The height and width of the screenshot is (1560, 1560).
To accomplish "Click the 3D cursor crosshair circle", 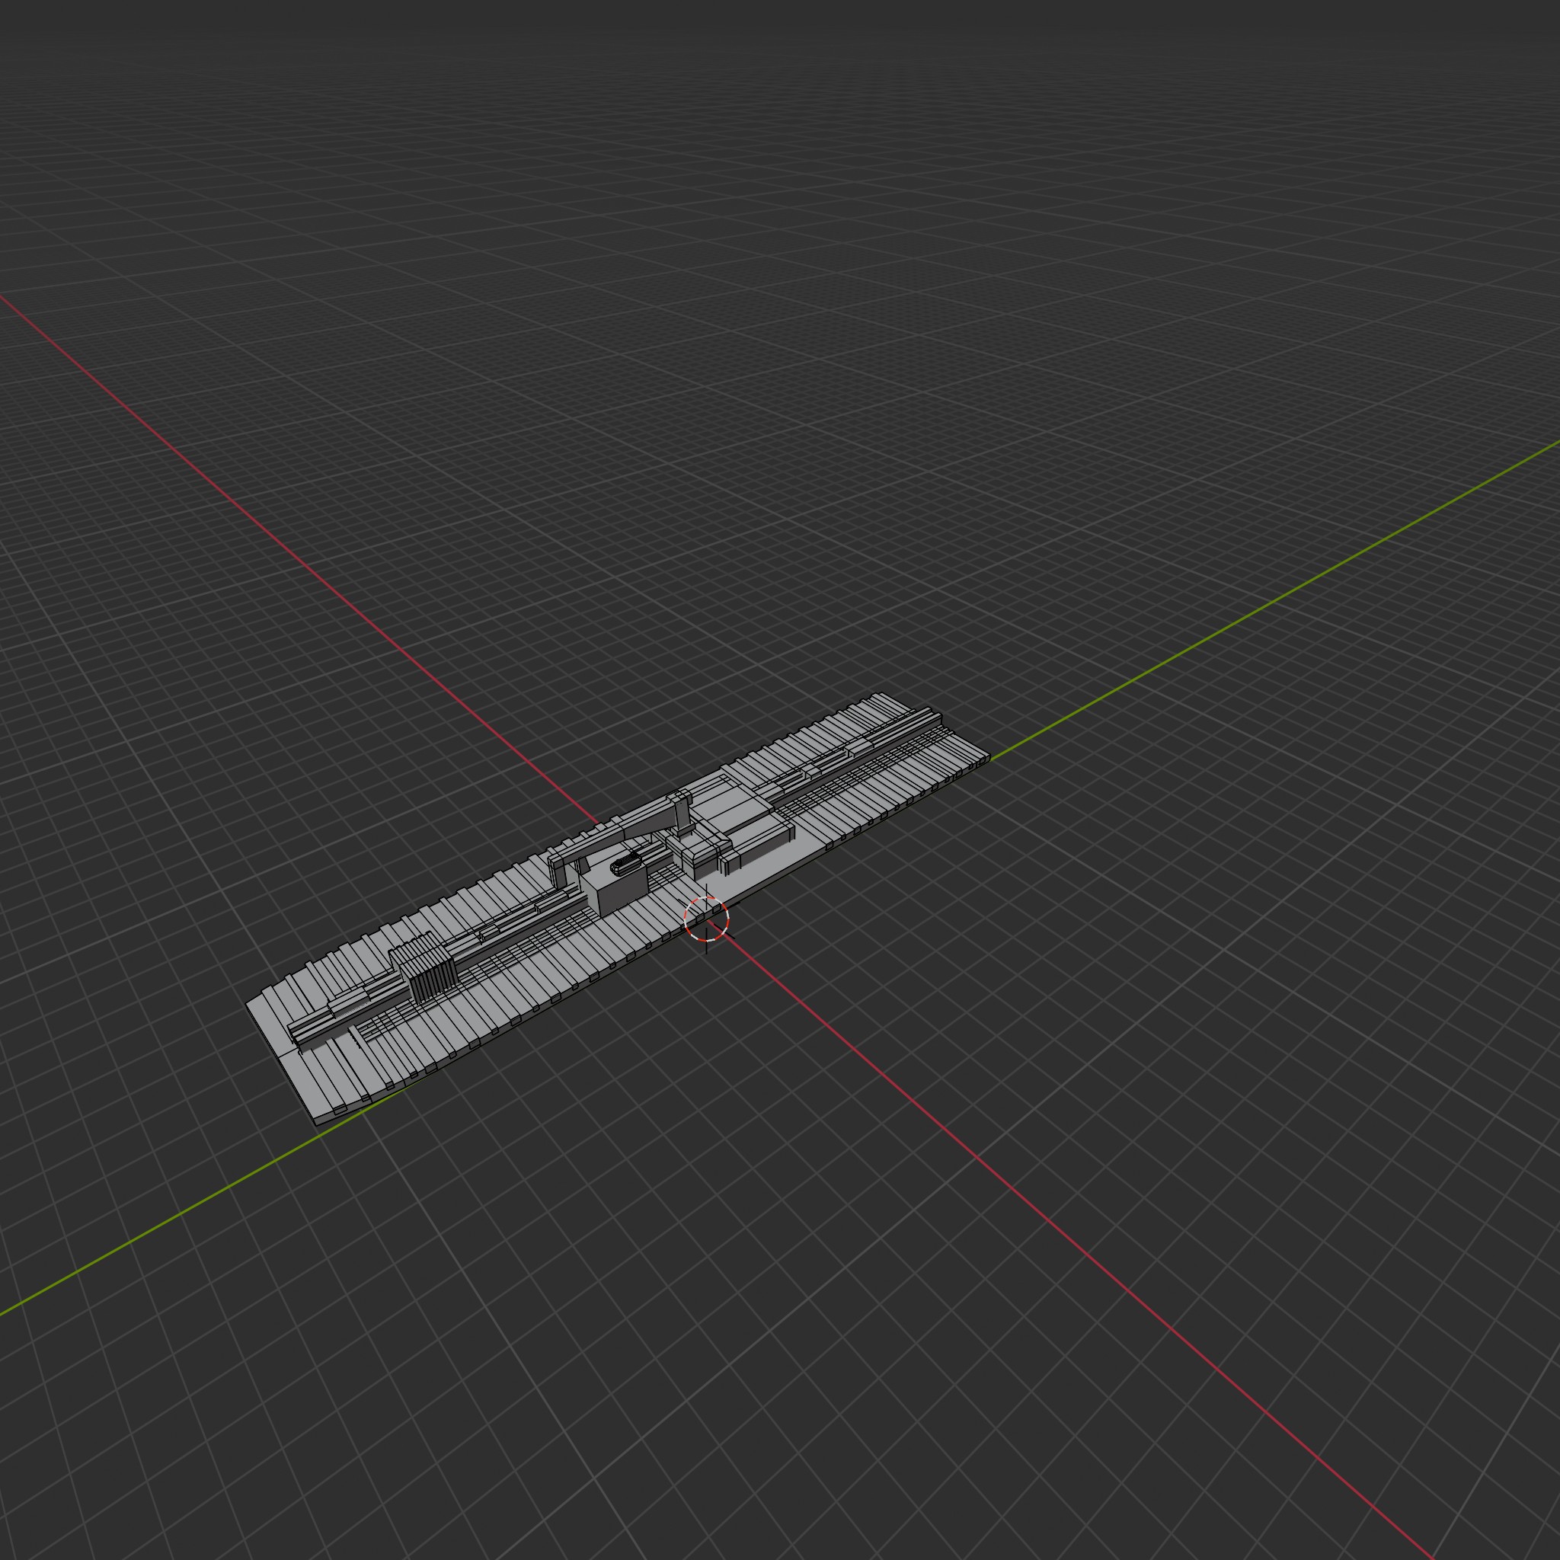I will 707,919.
